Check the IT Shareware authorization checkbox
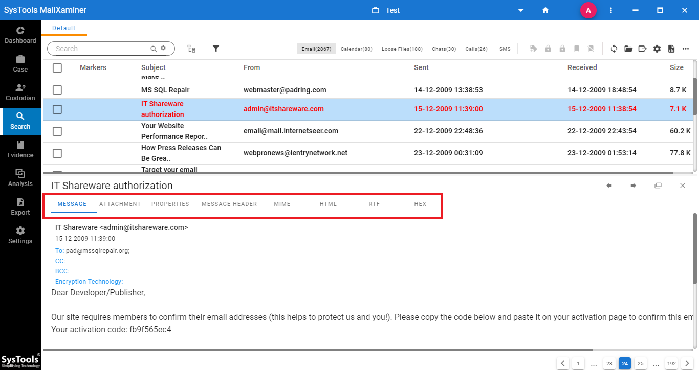The image size is (699, 370). 57,109
